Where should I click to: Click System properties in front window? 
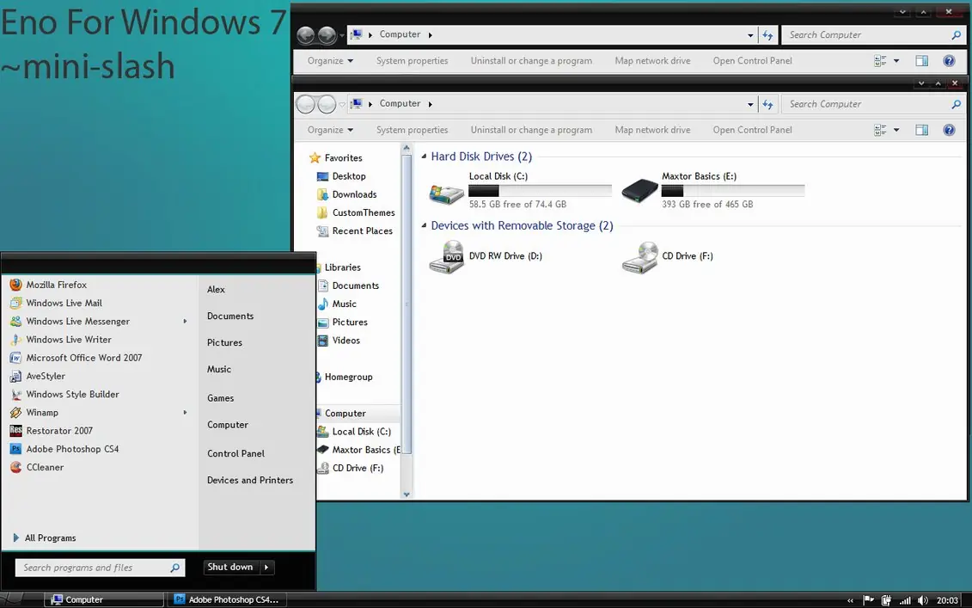tap(413, 130)
